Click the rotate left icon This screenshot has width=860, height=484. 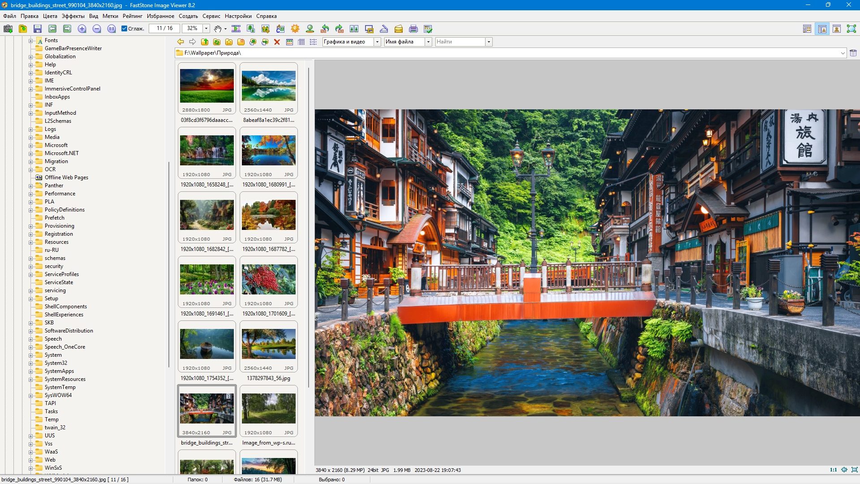click(325, 29)
